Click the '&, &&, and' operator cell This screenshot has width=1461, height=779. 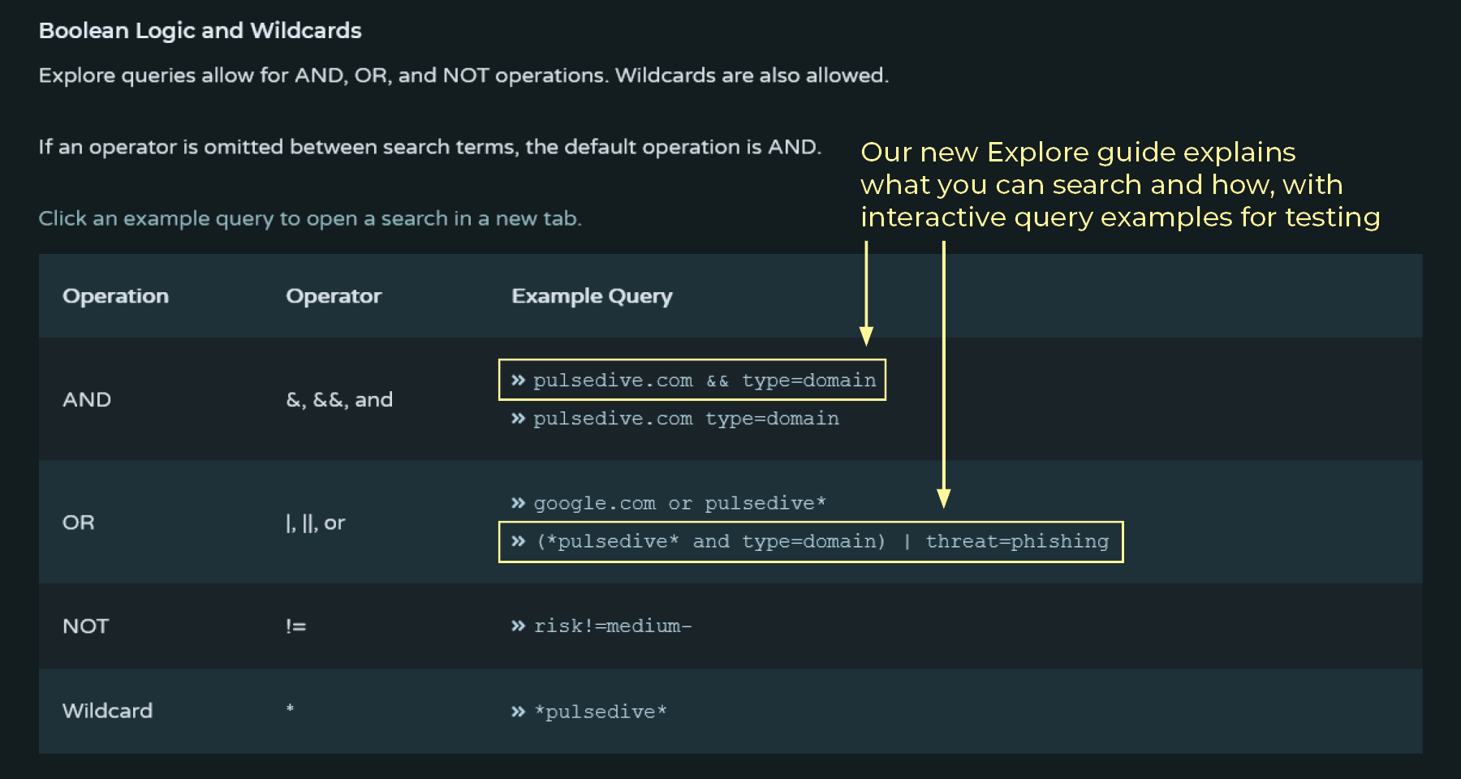339,399
